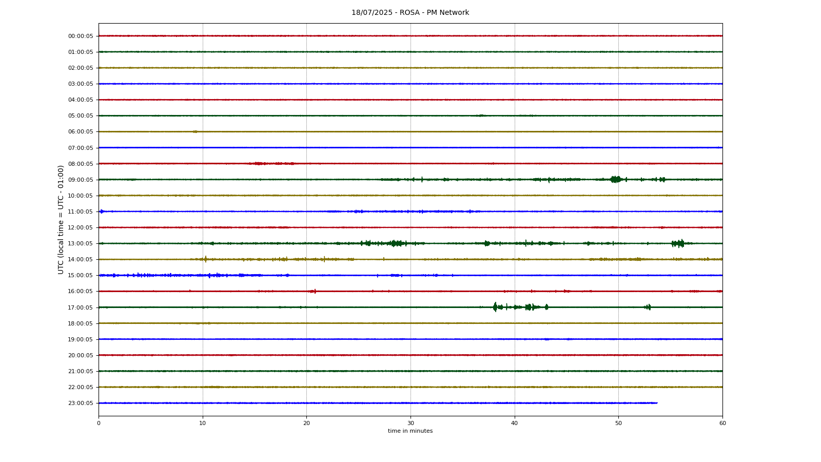Click the 00:00:05 time label
This screenshot has width=821, height=462.
(81, 36)
